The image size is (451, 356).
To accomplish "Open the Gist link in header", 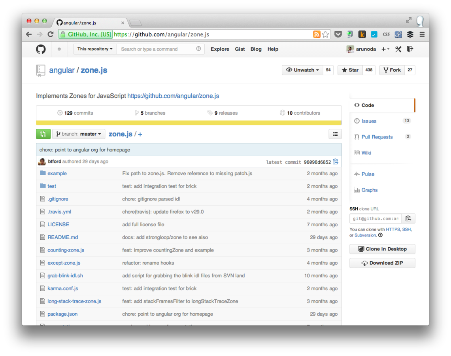I will point(240,49).
